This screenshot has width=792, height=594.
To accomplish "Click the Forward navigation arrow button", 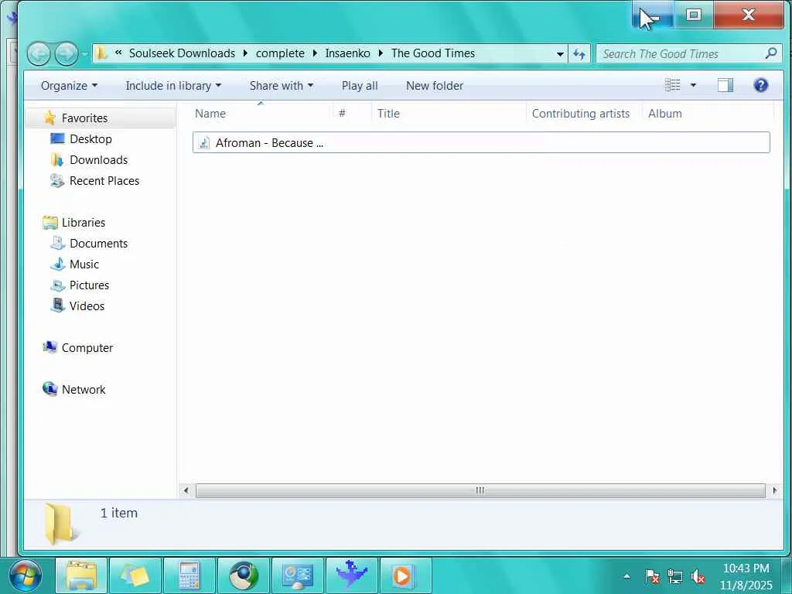I will [x=67, y=53].
